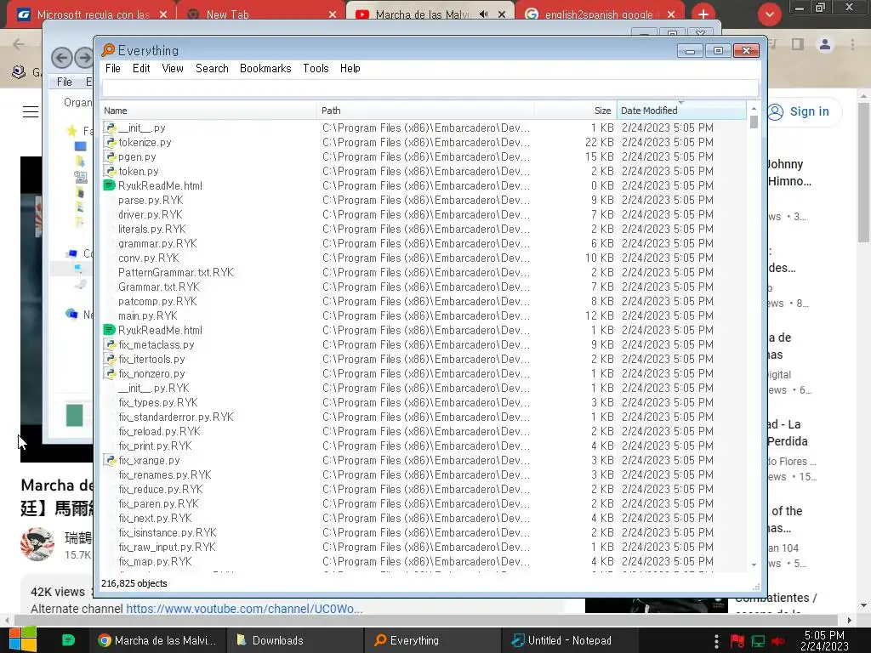Open the alternate channel YouTube link
Viewport: 871px width, 653px height.
point(244,609)
